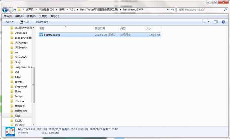
Task: Open the 文件(F) menu
Action: pyautogui.click(x=8, y=16)
